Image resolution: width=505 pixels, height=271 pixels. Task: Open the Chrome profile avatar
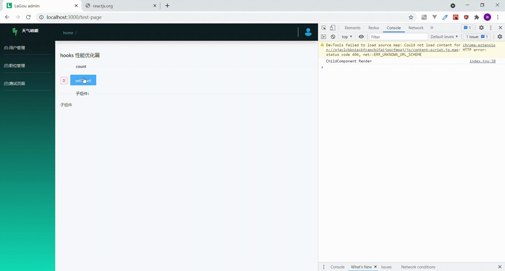coord(487,17)
